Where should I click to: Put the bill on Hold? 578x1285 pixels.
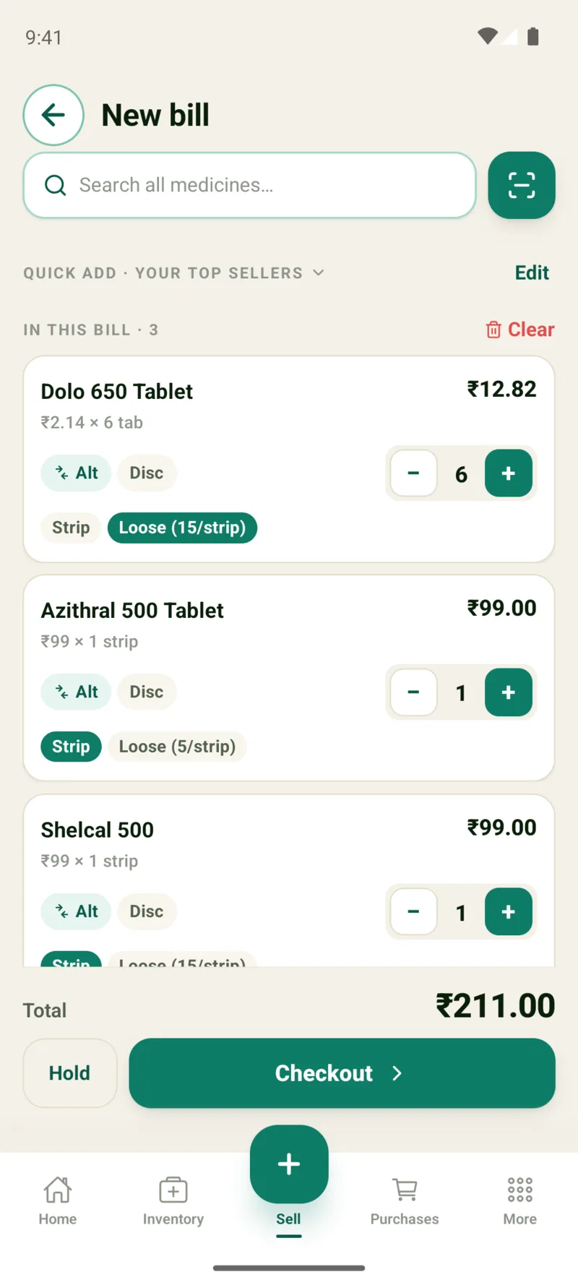click(x=70, y=1073)
